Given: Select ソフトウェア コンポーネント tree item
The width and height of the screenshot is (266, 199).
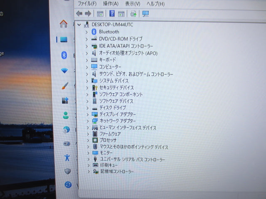Looking at the screenshot, I should tap(121, 94).
